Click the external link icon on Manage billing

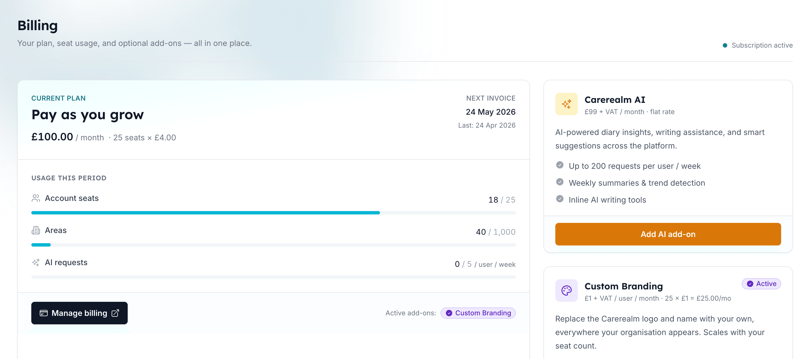click(x=116, y=313)
